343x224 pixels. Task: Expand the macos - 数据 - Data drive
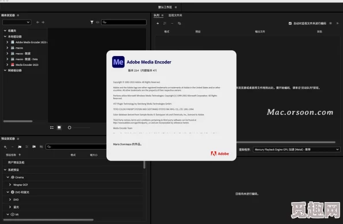pyautogui.click(x=8, y=59)
